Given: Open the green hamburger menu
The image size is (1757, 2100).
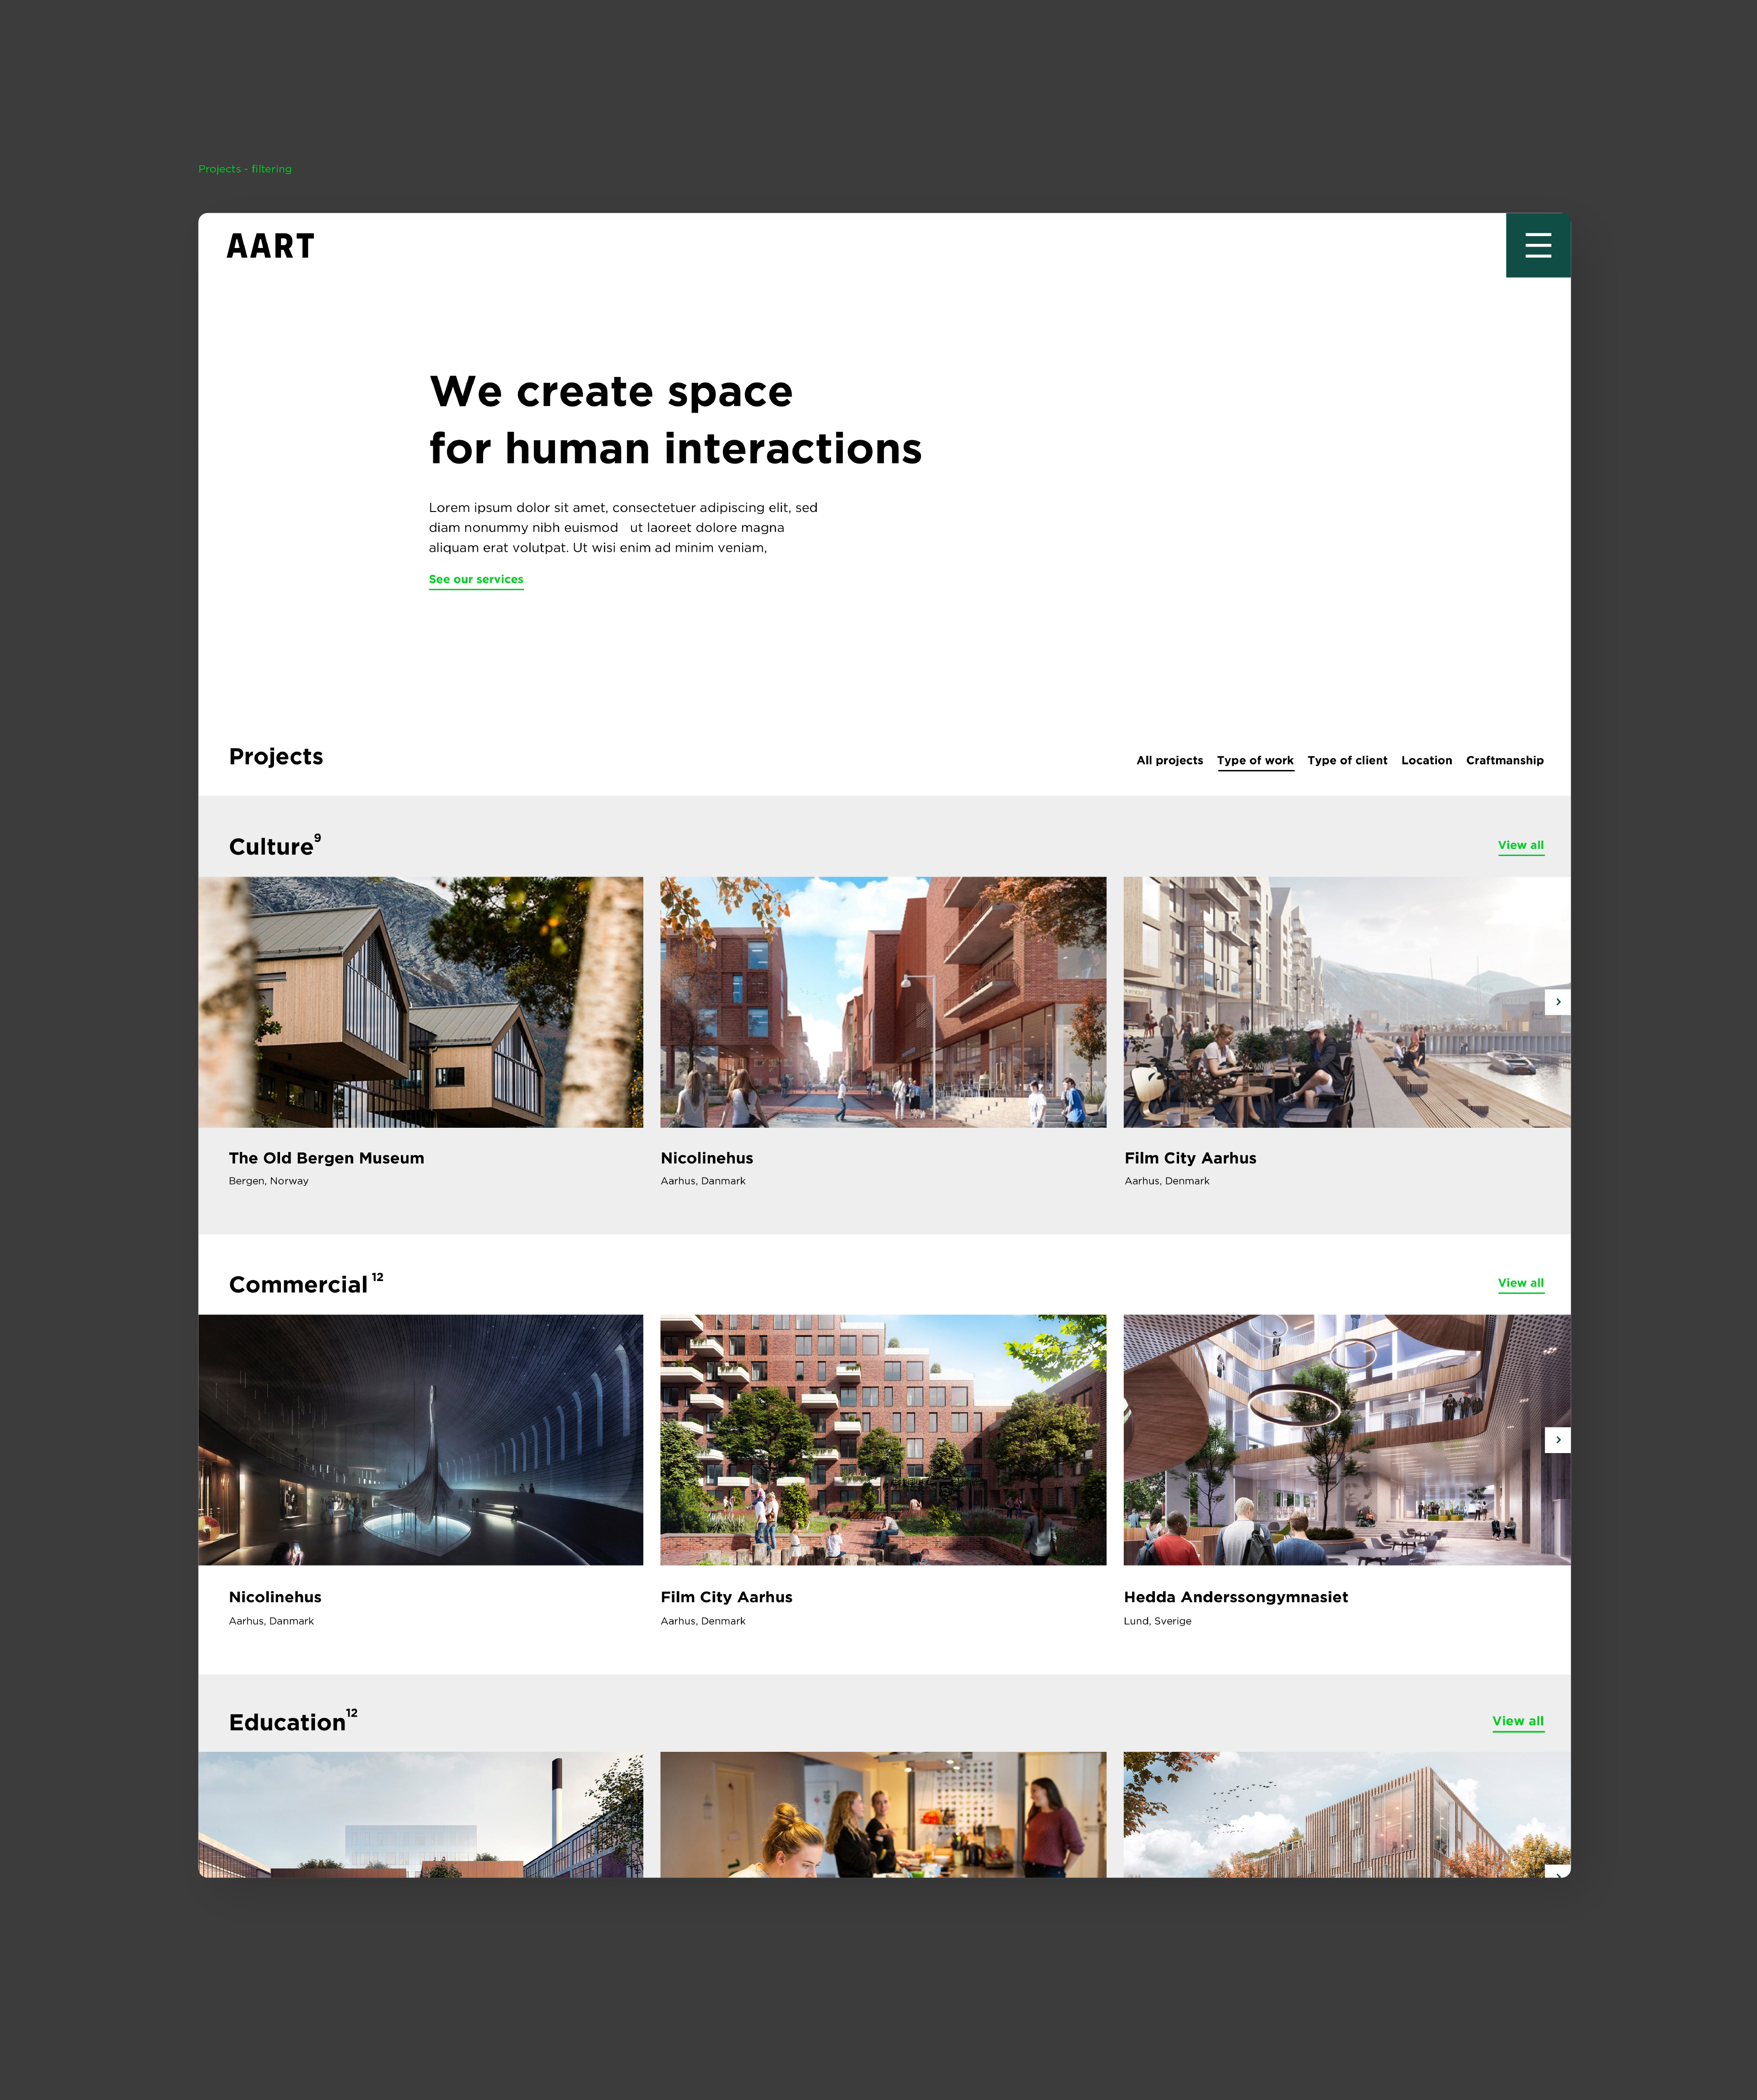Looking at the screenshot, I should [1537, 245].
